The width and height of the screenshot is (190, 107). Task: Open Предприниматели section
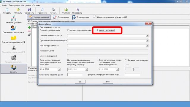pos(13,59)
